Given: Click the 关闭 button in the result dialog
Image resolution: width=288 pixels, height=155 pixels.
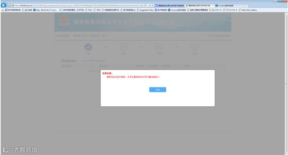Looking at the screenshot, I should pyautogui.click(x=158, y=90).
